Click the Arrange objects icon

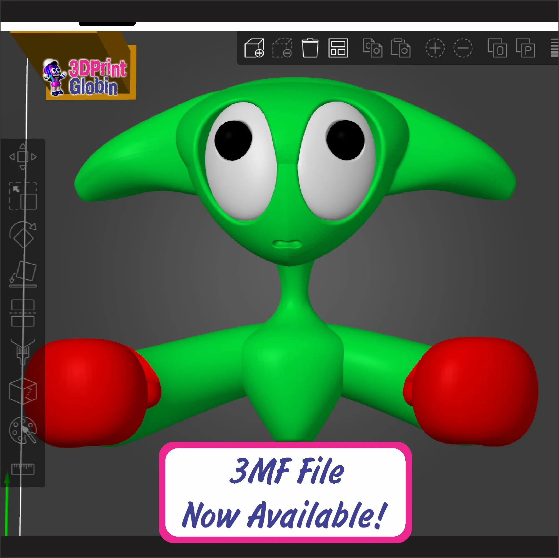tap(338, 48)
